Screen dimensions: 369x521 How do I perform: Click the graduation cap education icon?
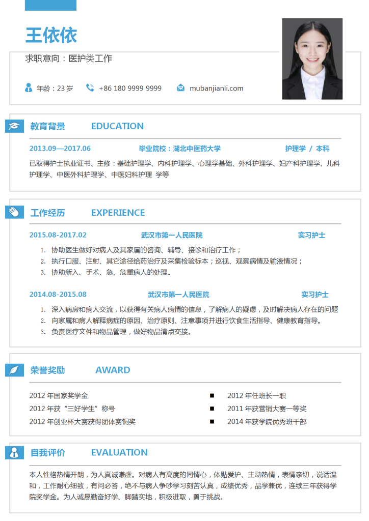coord(14,126)
